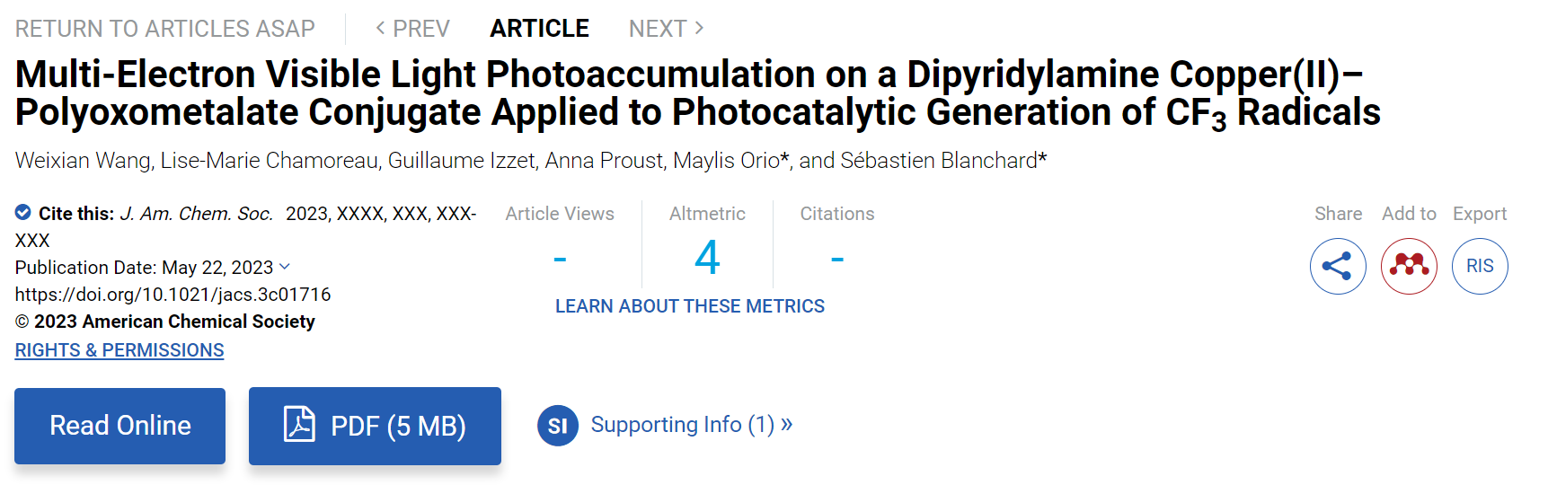Open RIGHTS & PERMISSIONS link

119,350
